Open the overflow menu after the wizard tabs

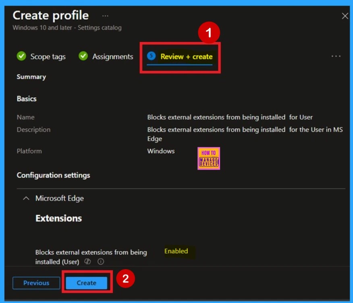click(336, 56)
